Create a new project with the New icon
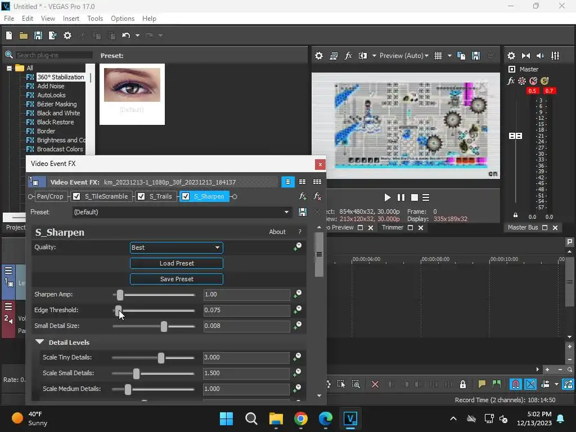 pos(9,35)
